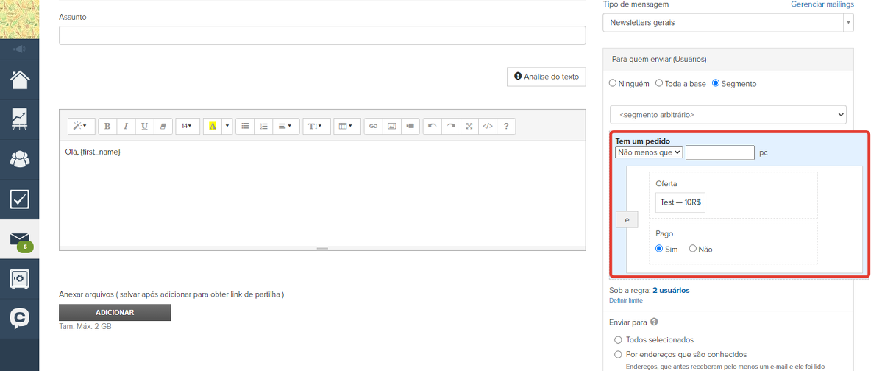Open the segmento arbitrário dropdown
Viewport: 882px width, 371px height.
pyautogui.click(x=728, y=115)
